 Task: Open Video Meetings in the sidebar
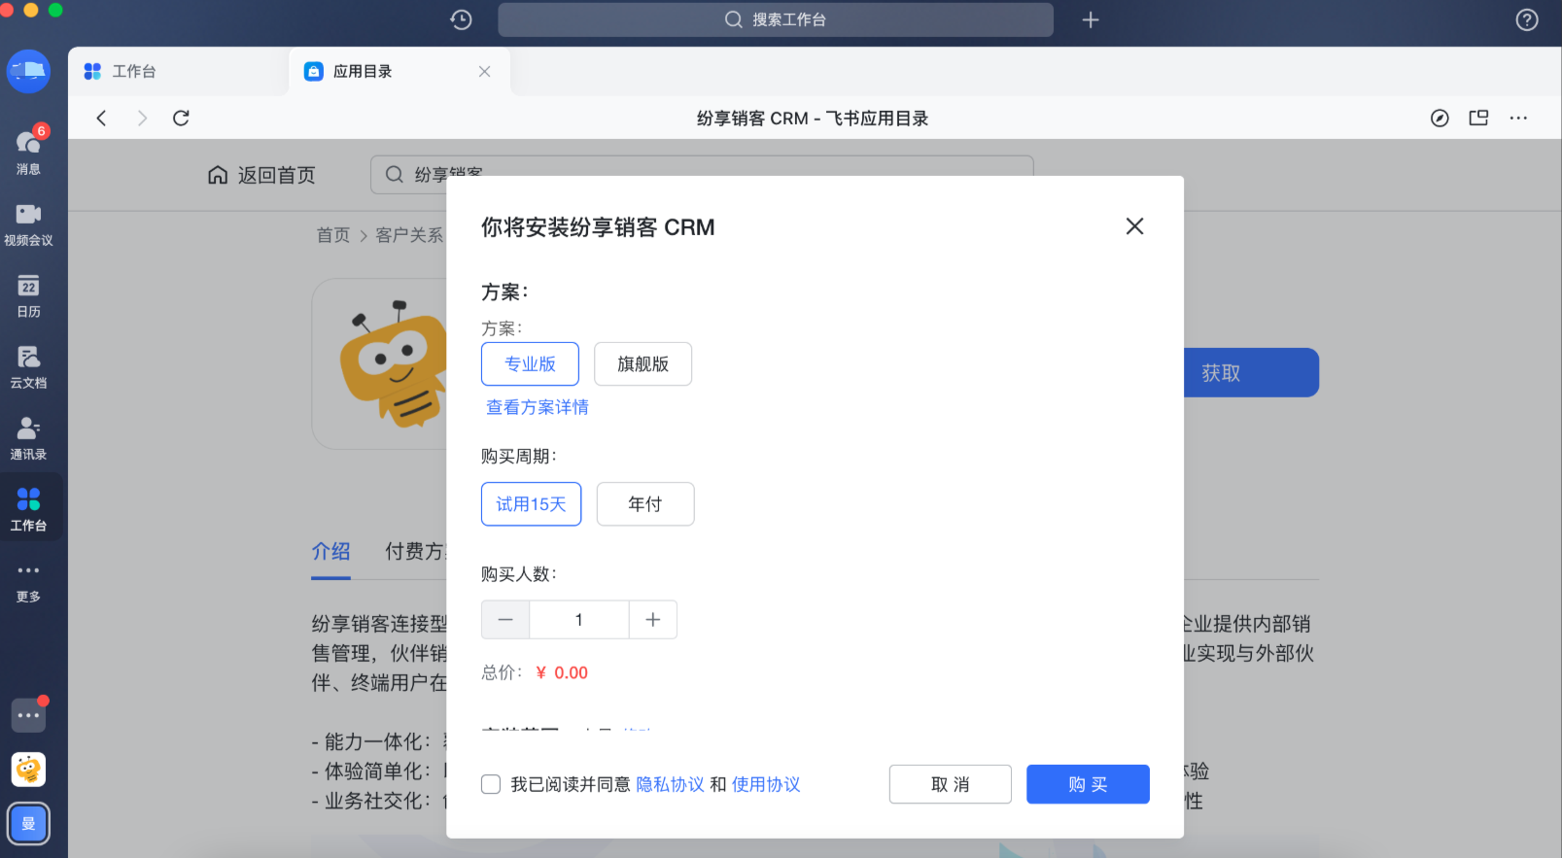(28, 223)
